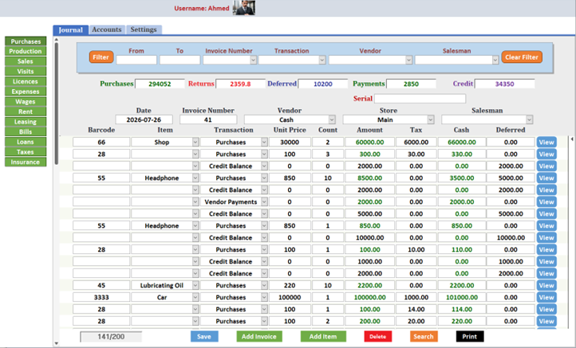576x348 pixels.
Task: Focus the To date filter field
Action: 180,60
